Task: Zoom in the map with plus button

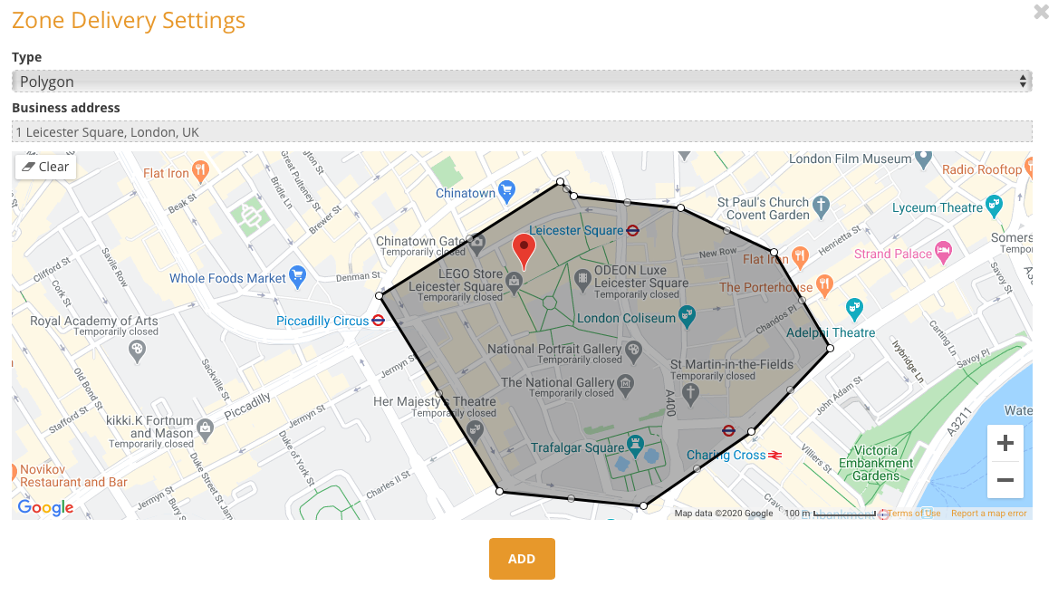Action: pyautogui.click(x=1005, y=443)
